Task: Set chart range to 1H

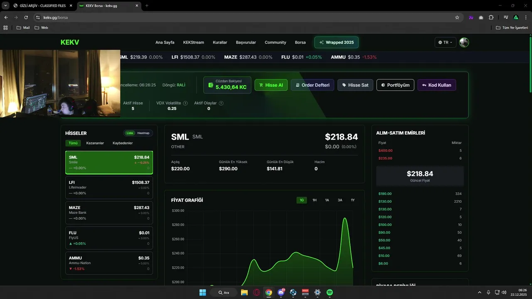Action: 315,200
